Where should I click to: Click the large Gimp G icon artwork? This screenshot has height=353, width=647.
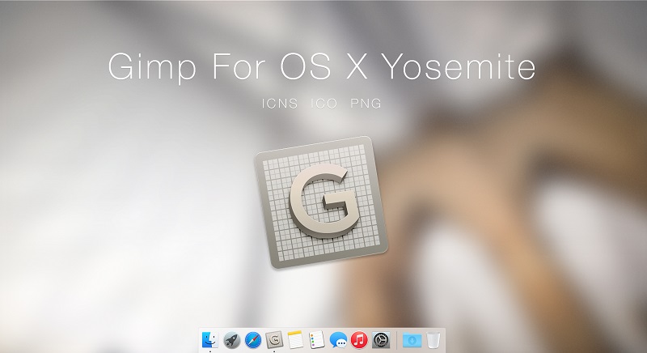pyautogui.click(x=321, y=202)
